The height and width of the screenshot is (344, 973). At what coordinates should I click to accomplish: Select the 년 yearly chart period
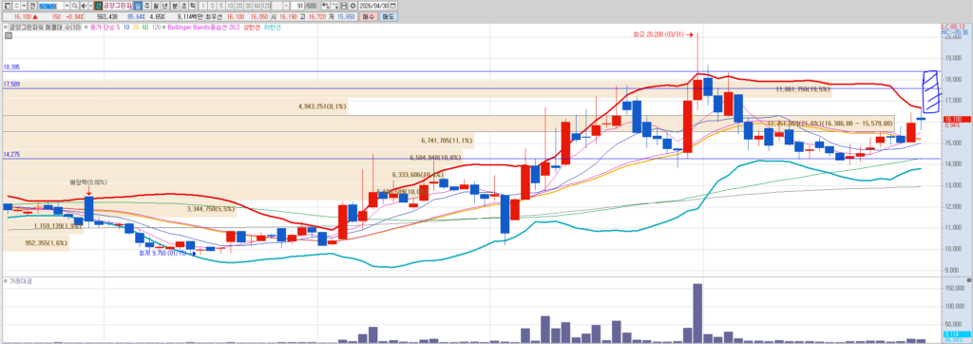pyautogui.click(x=164, y=6)
